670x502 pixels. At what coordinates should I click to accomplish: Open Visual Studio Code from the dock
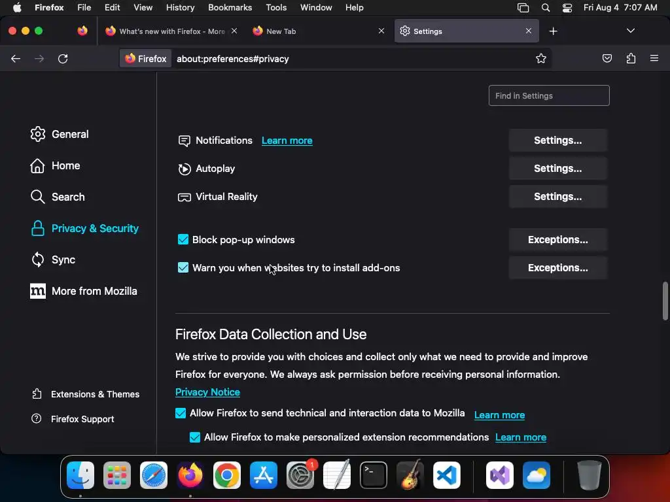click(x=446, y=475)
